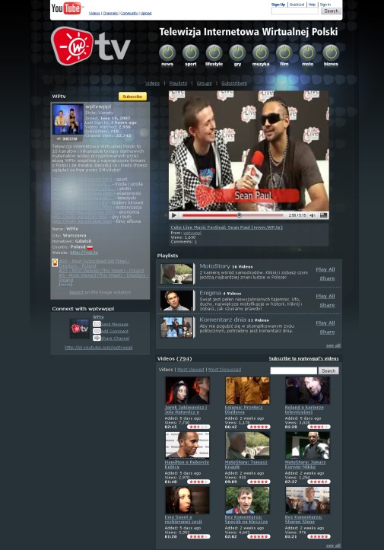
Task: Select the biznes channel power icon
Action: pos(331,52)
